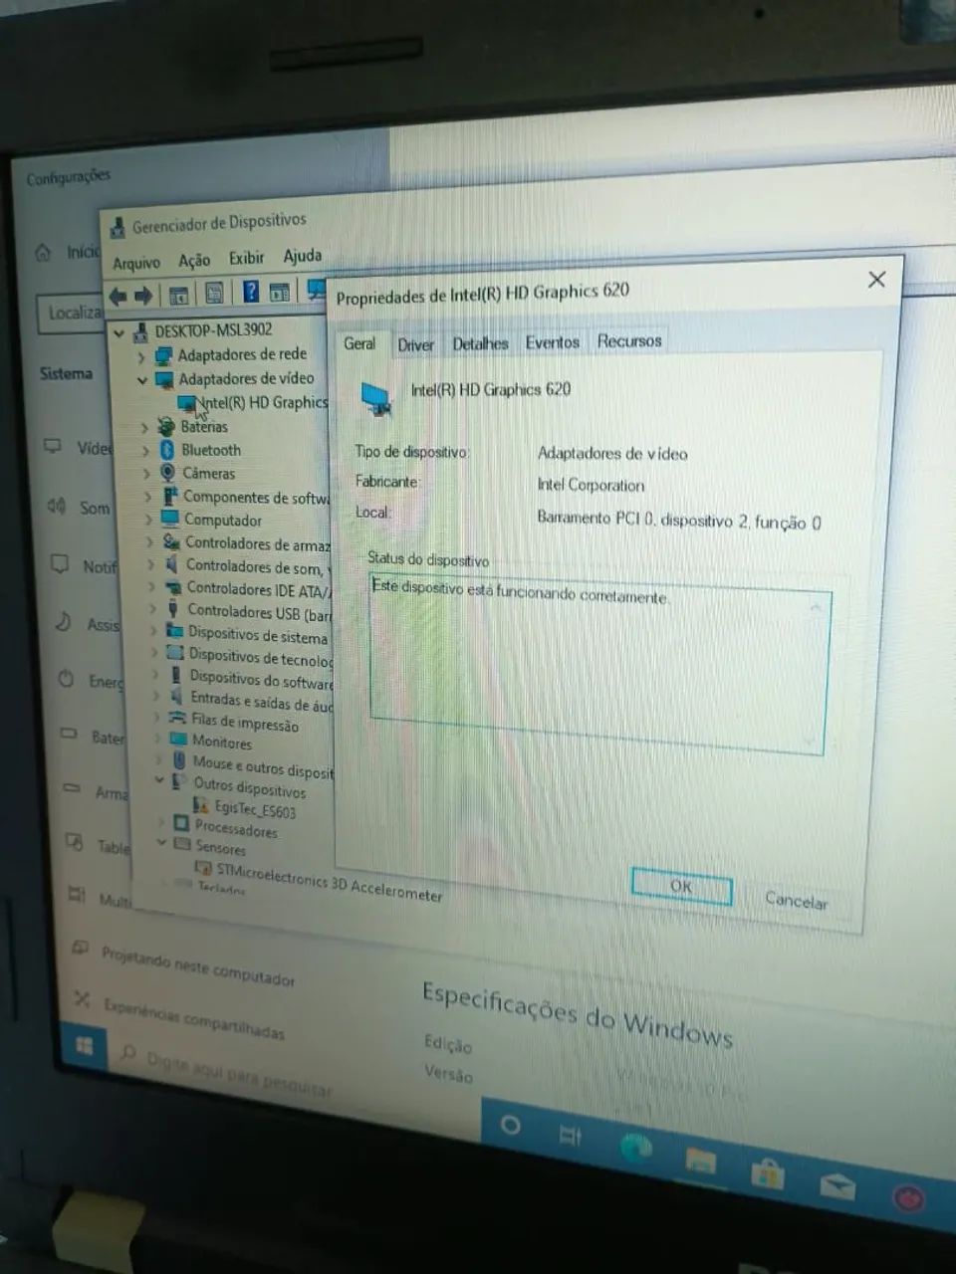The height and width of the screenshot is (1274, 956).
Task: Open Experiências compartilhadas in Configurações
Action: point(193,1017)
